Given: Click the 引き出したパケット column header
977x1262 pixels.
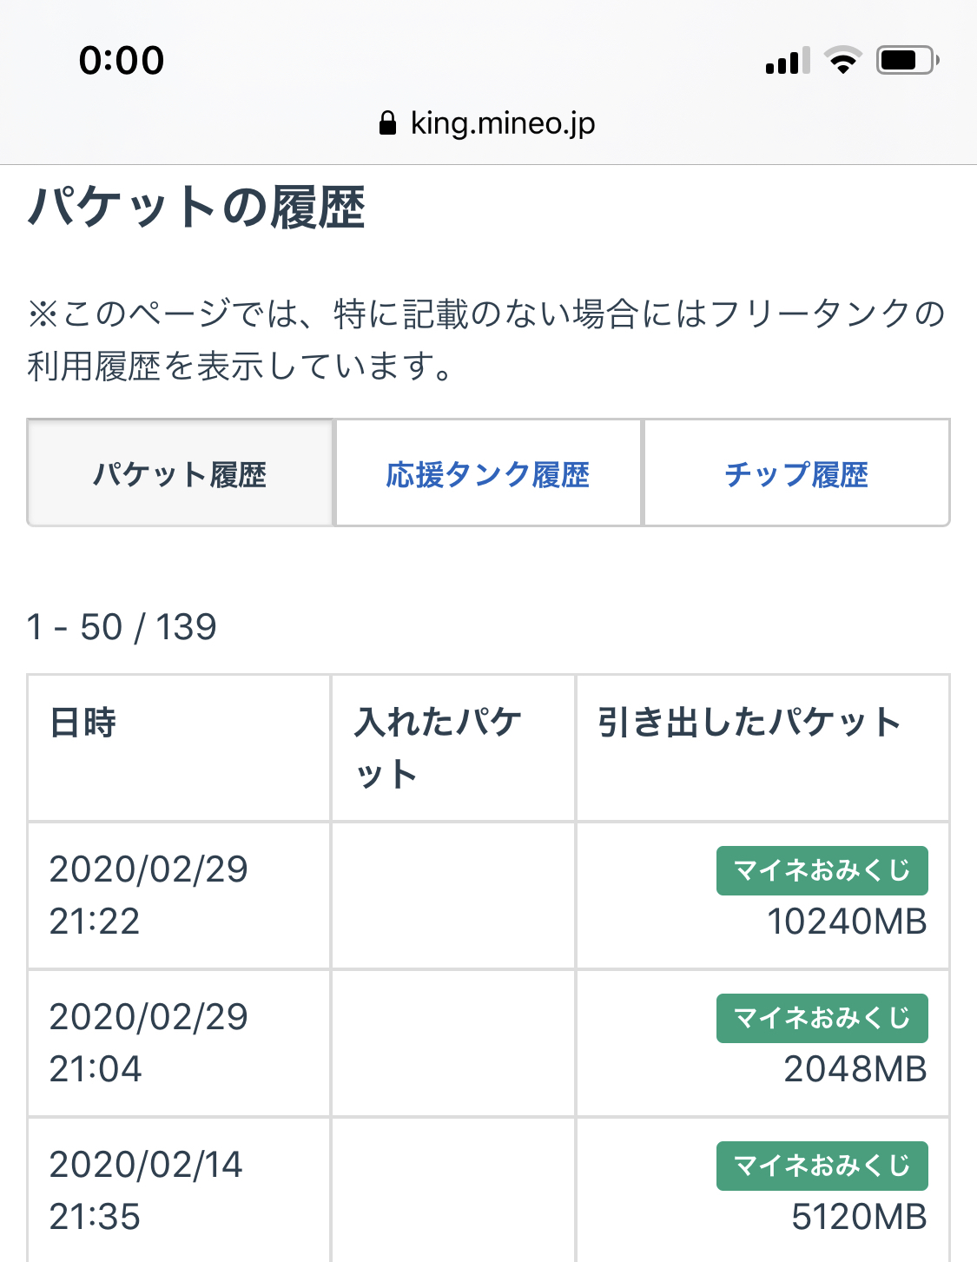Looking at the screenshot, I should pyautogui.click(x=749, y=723).
